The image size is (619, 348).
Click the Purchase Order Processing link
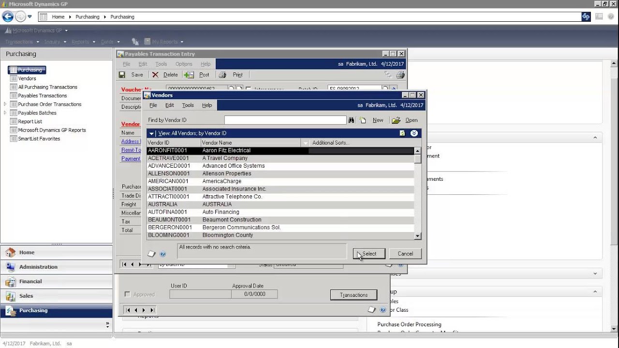tap(409, 324)
